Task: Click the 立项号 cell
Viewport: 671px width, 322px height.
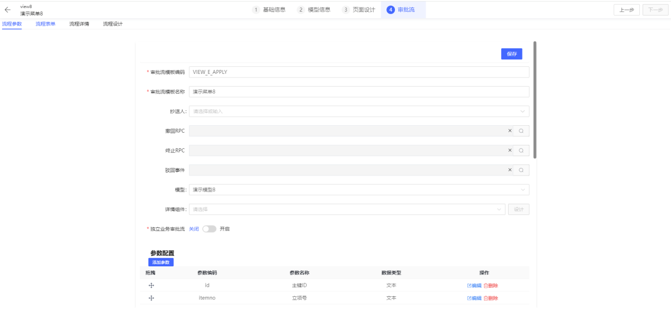Action: point(299,298)
